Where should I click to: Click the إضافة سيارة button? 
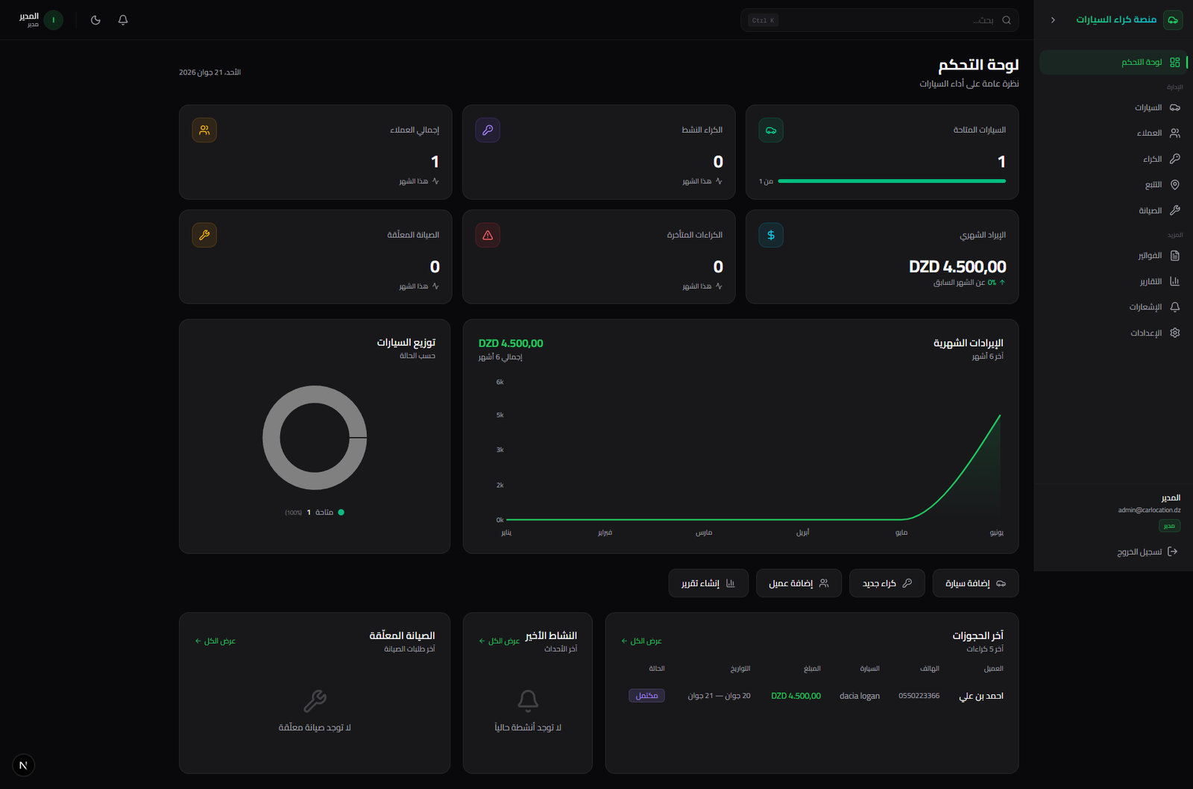975,583
